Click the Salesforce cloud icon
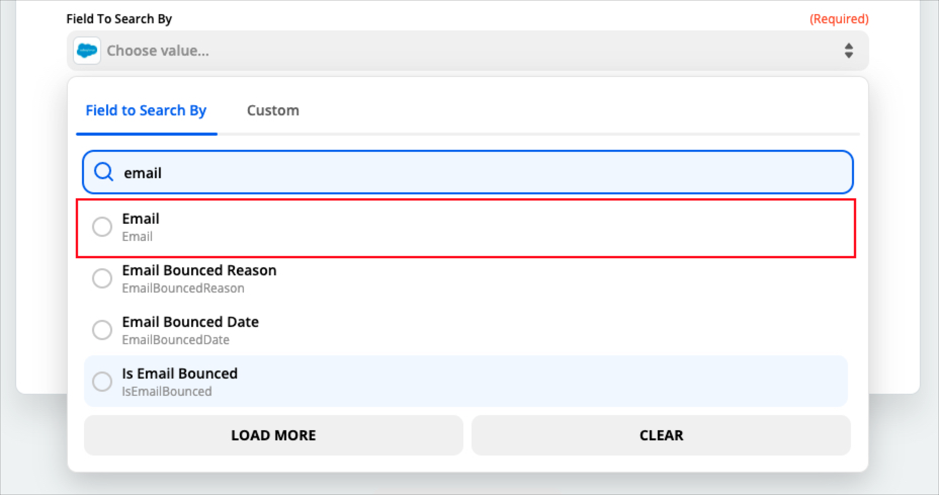 coord(87,51)
